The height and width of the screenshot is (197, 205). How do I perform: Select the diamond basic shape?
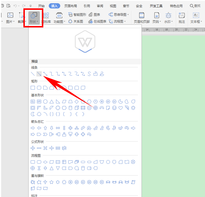point(77,101)
